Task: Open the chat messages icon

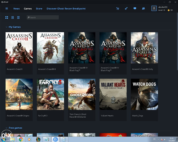Action: coord(135,8)
